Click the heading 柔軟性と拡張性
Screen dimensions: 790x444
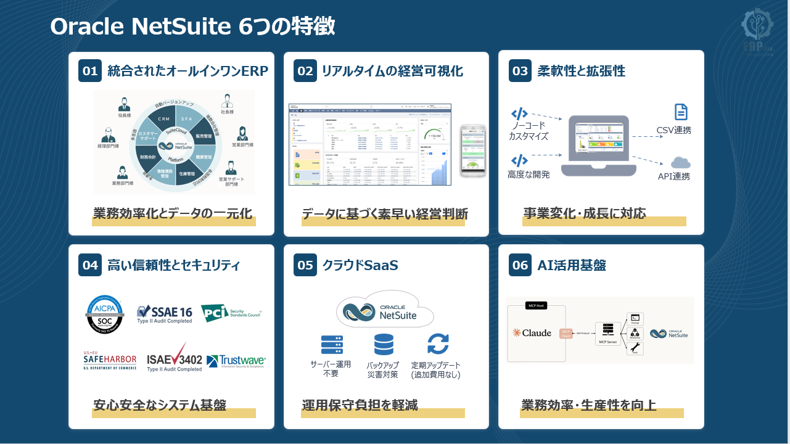click(x=582, y=71)
